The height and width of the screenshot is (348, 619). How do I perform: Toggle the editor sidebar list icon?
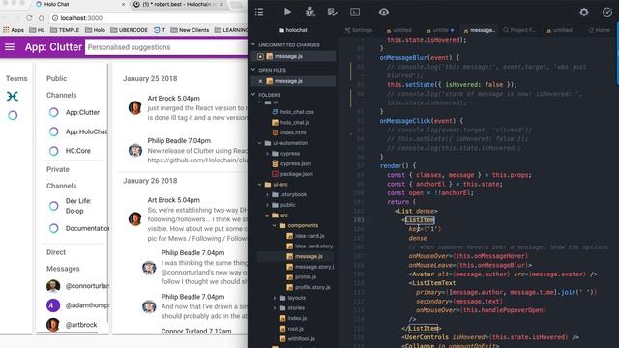click(x=259, y=13)
